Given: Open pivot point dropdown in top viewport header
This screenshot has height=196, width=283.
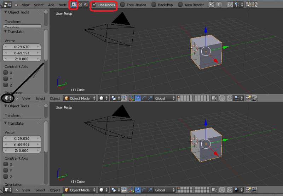Looking at the screenshot, I should tap(116, 99).
